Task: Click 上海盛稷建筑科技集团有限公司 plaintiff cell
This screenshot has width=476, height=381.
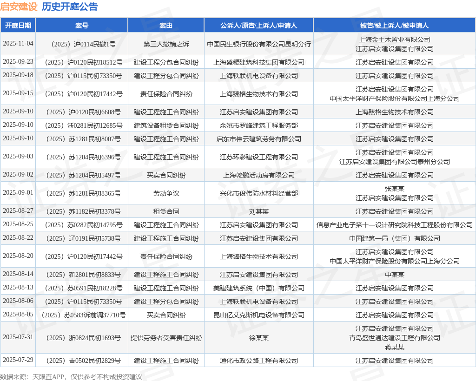Action: pyautogui.click(x=258, y=62)
